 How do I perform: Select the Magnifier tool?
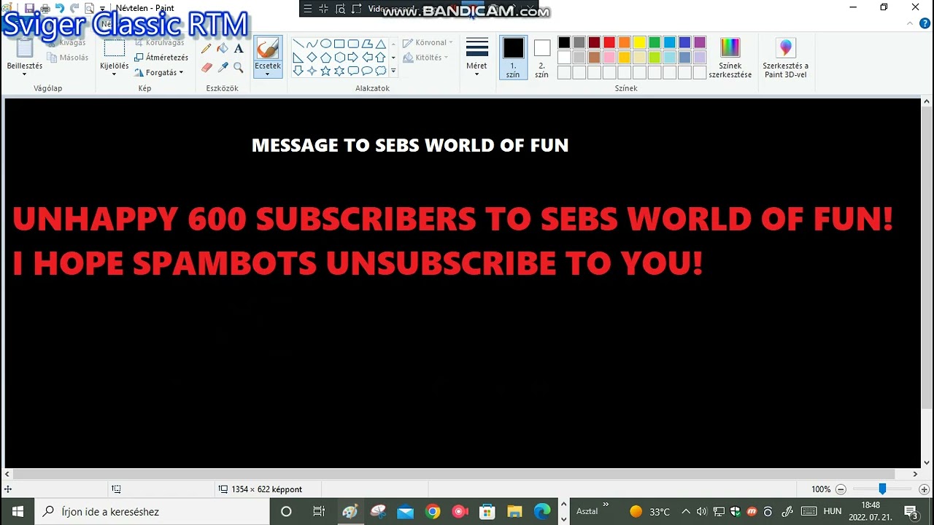click(239, 67)
